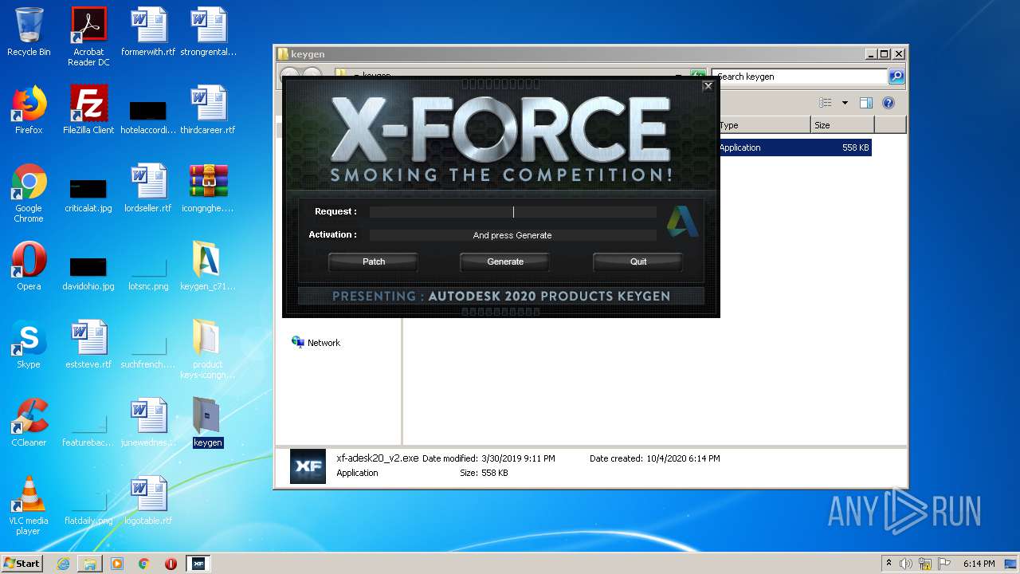
Task: Open Windows Explorer from the taskbar
Action: point(90,564)
